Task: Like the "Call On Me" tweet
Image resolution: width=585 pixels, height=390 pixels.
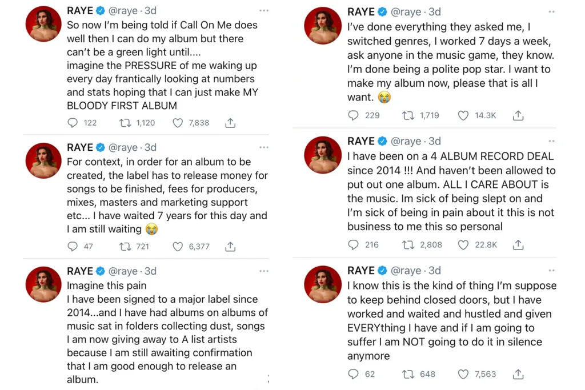Action: (x=179, y=122)
